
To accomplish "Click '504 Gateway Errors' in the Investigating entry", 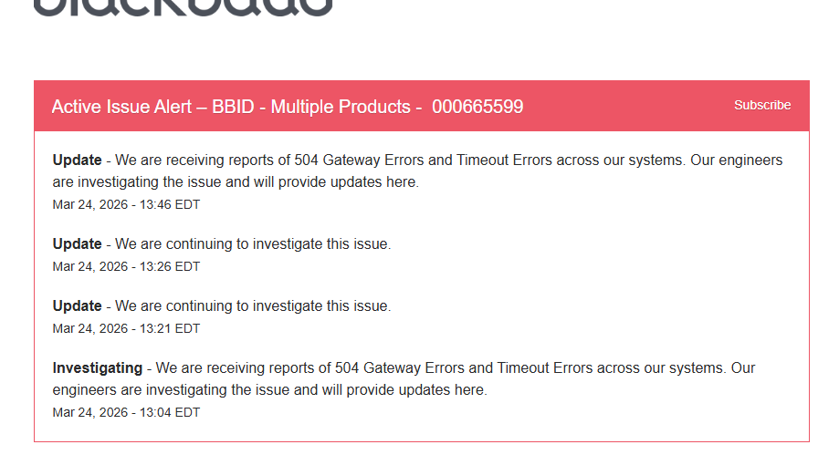I will click(400, 367).
